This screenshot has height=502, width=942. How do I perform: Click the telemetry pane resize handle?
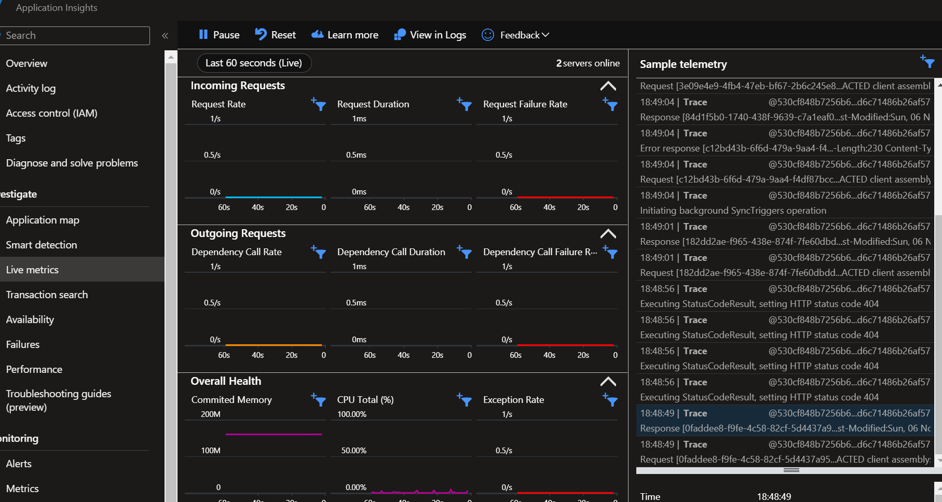pos(791,470)
